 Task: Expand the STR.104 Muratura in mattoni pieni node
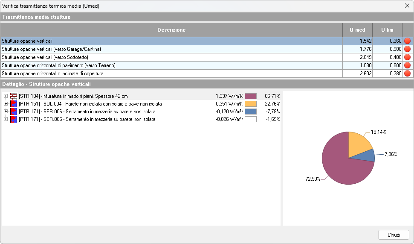pyautogui.click(x=6, y=96)
